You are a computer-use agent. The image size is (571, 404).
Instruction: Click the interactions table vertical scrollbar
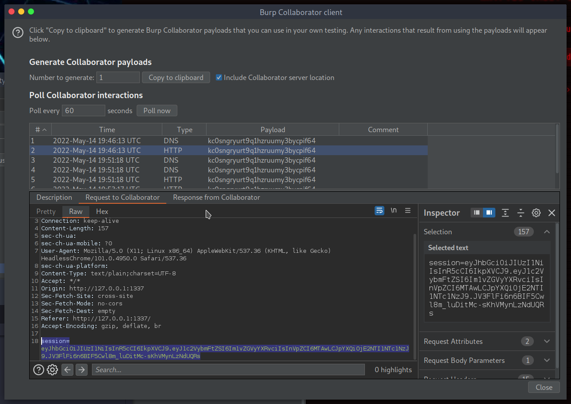(557, 150)
